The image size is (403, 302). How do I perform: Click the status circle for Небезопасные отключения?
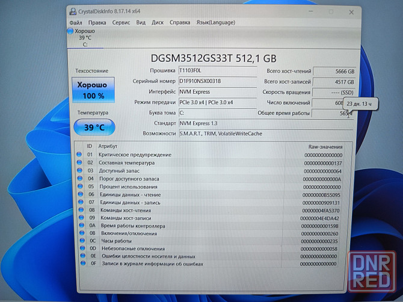coord(79,248)
